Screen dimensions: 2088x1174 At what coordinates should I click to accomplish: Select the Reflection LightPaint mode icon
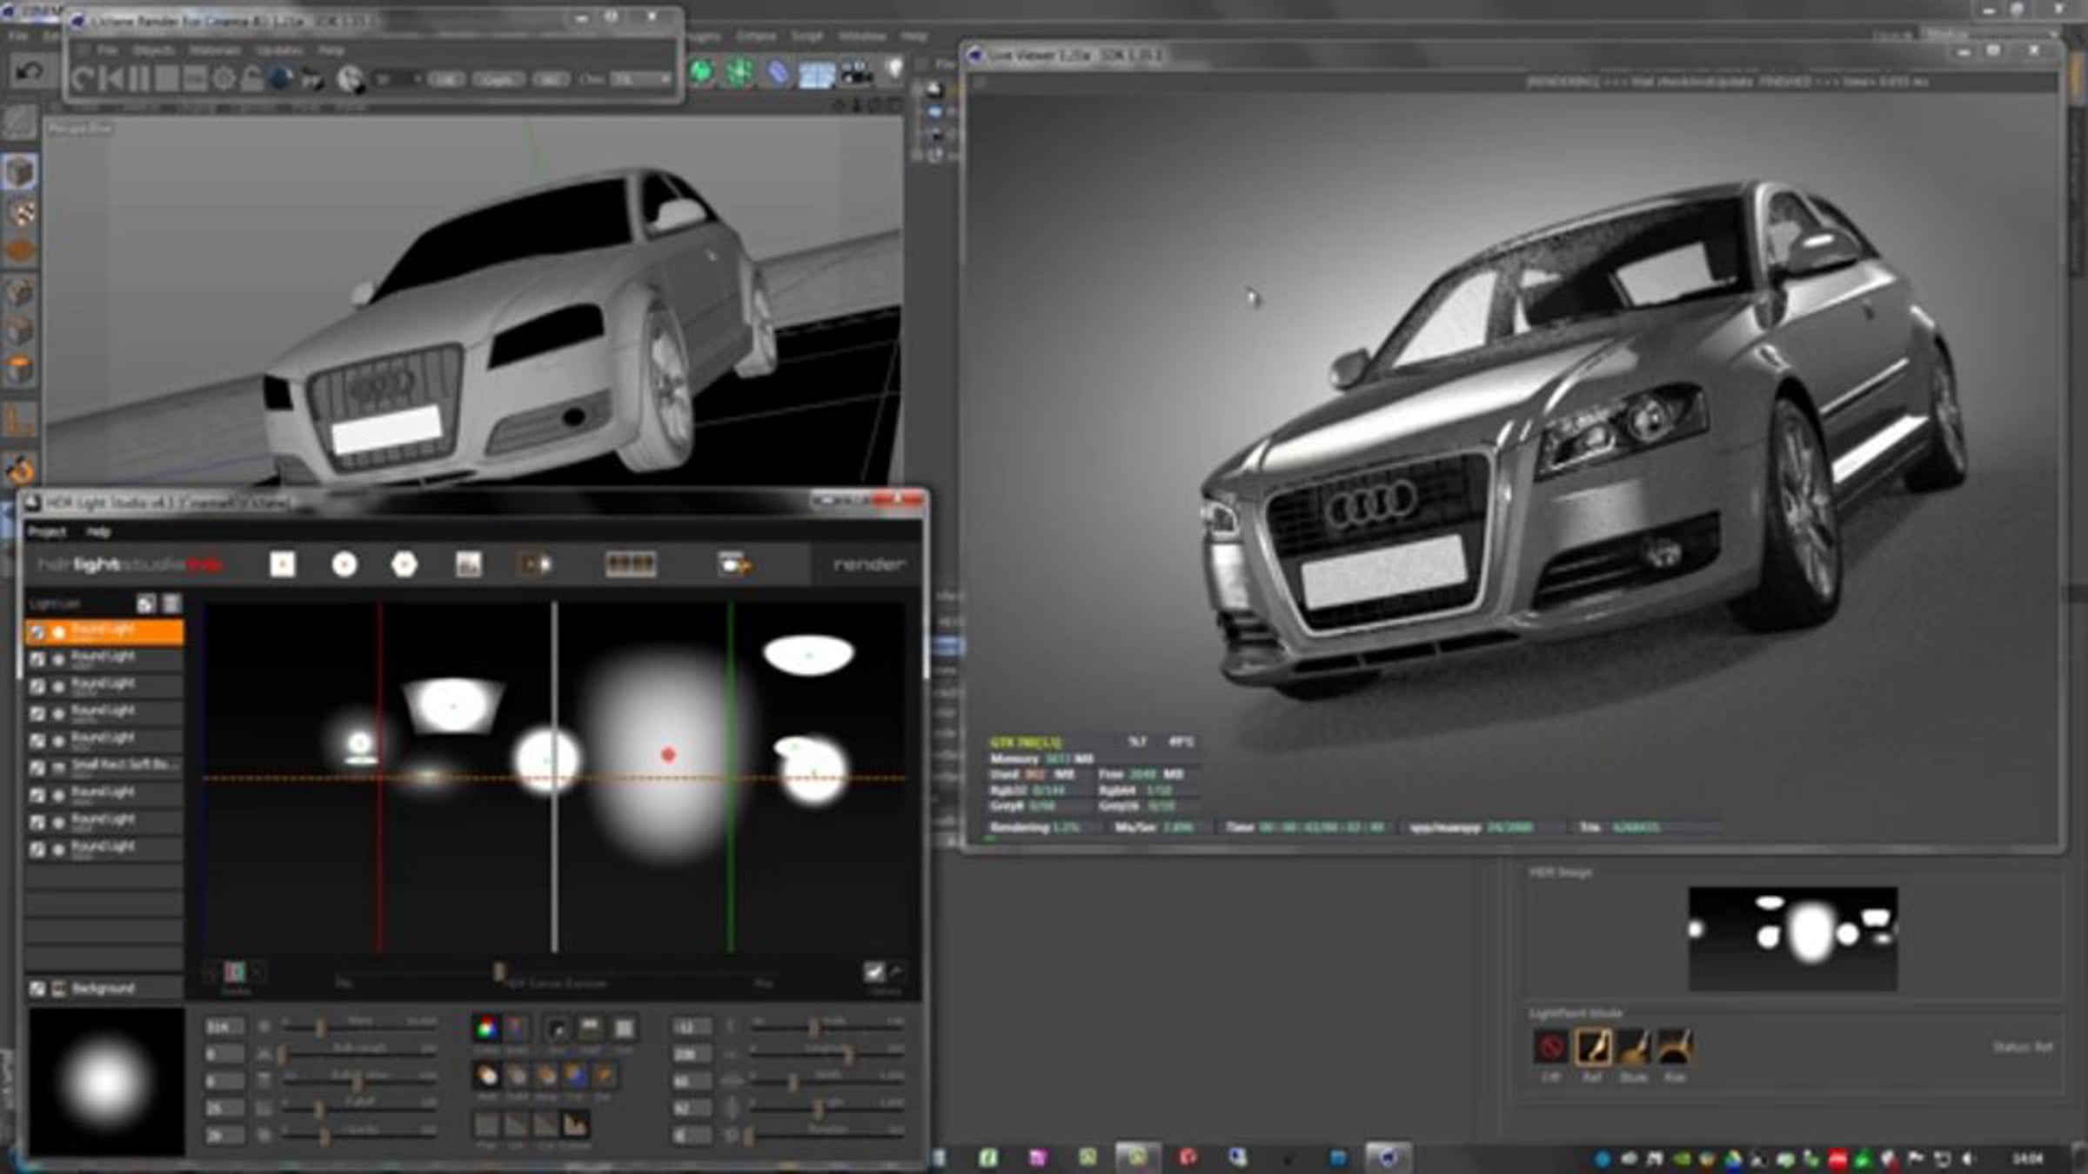tap(1592, 1047)
